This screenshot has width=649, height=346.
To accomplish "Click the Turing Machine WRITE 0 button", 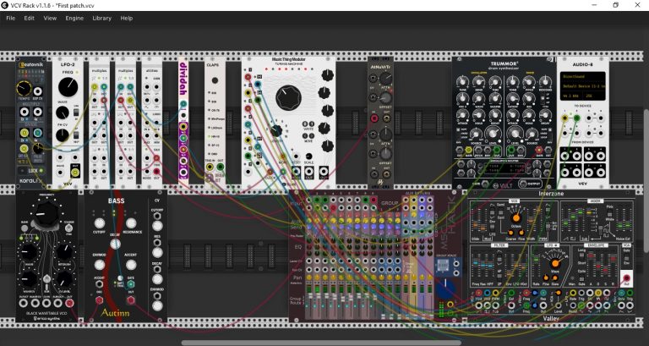I will 305,124.
